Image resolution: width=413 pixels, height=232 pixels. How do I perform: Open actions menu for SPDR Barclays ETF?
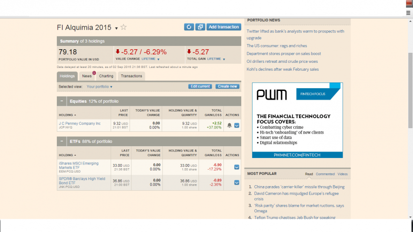pyautogui.click(x=237, y=182)
